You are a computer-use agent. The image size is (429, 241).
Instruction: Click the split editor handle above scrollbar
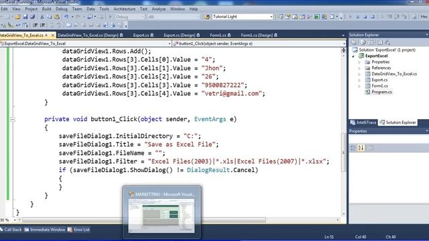pyautogui.click(x=344, y=50)
